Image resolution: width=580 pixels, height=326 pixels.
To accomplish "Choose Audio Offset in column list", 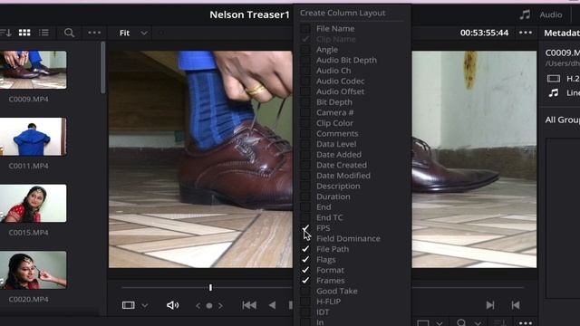I will tap(340, 91).
